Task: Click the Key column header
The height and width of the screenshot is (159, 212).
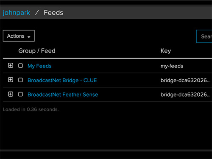Action: (166, 51)
